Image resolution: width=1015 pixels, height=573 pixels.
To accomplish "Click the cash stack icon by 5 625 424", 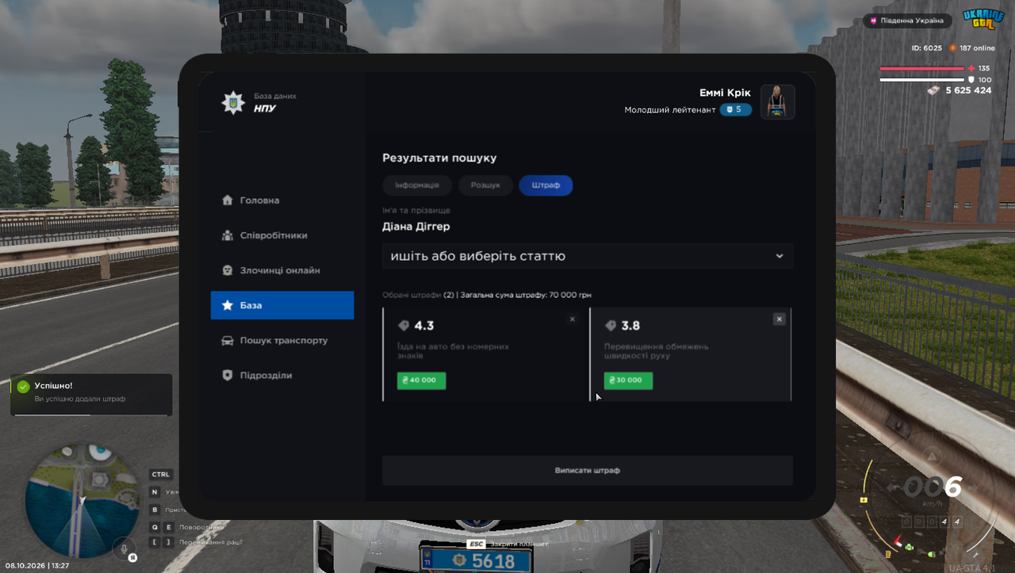I will (935, 90).
